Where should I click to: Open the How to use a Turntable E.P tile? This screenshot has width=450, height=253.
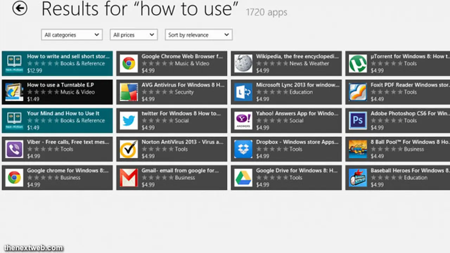(57, 92)
